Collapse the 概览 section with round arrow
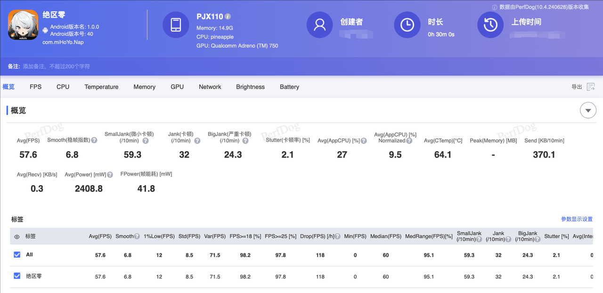Screen dimensions: 603x293 point(588,111)
